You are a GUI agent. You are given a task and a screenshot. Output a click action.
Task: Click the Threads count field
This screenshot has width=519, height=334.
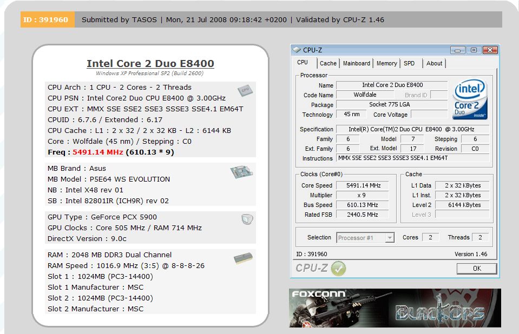(480, 237)
